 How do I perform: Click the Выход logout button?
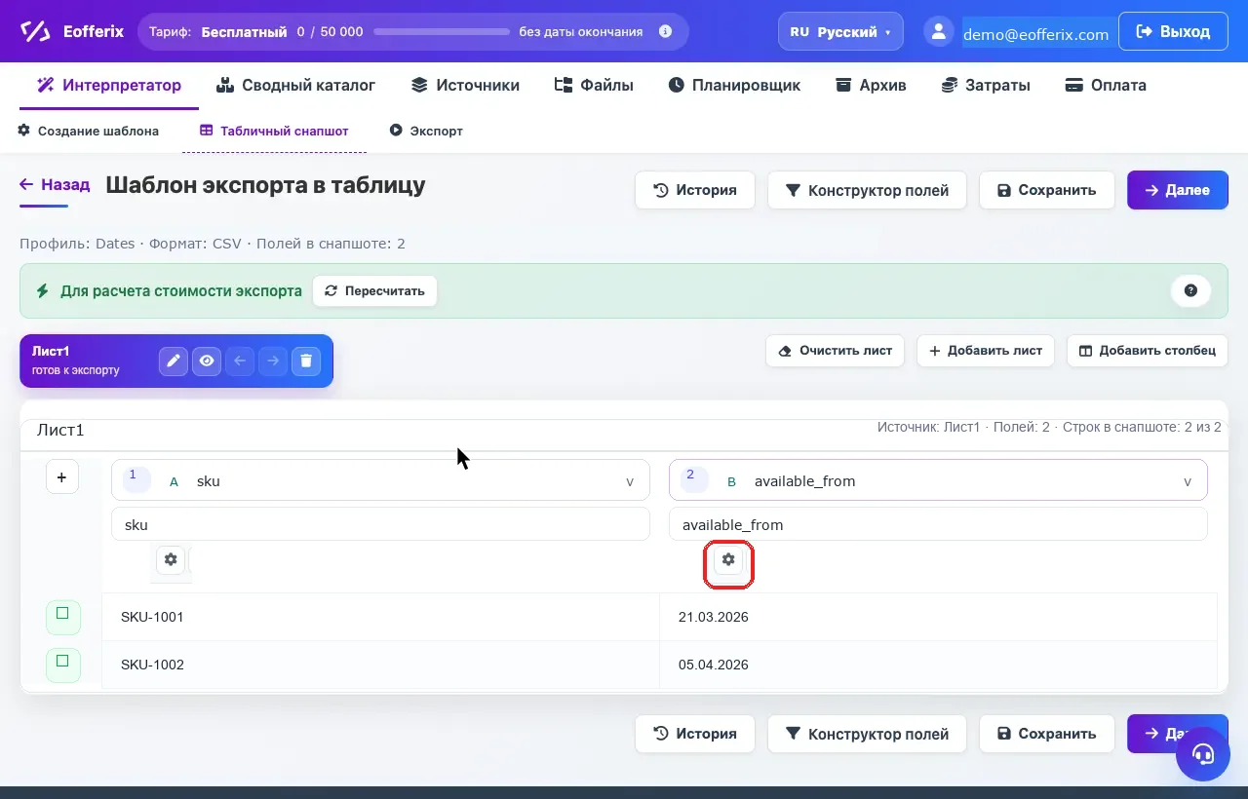[x=1173, y=31]
